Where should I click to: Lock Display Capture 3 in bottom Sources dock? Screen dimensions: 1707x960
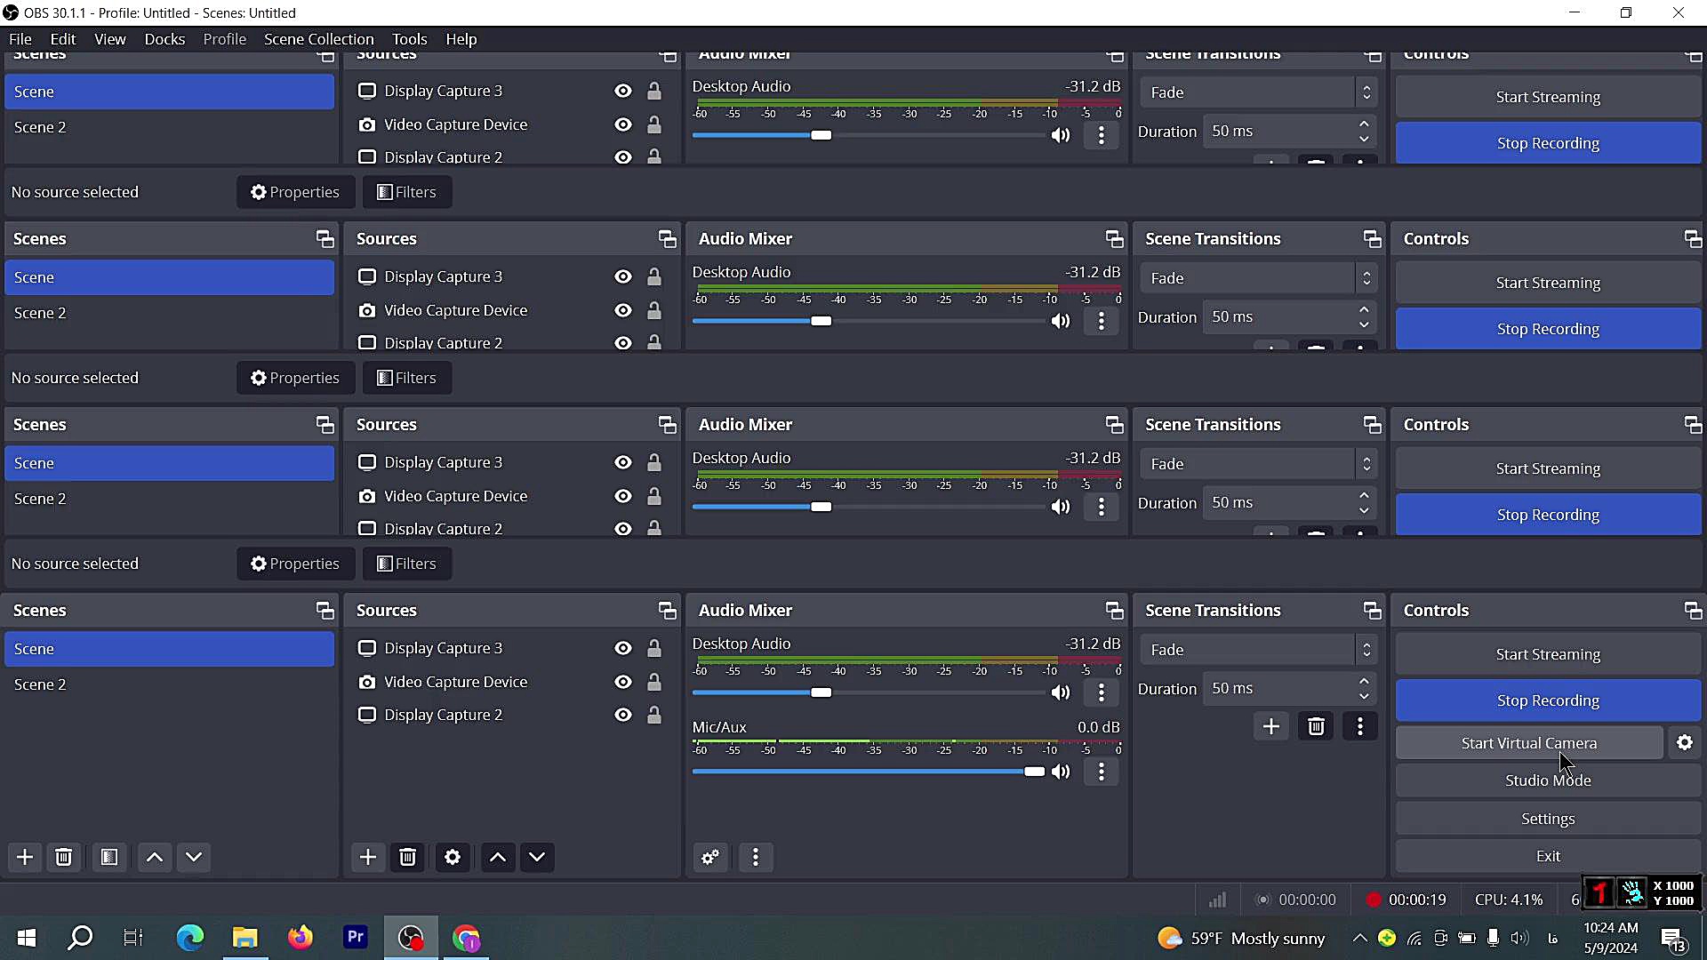coord(654,648)
